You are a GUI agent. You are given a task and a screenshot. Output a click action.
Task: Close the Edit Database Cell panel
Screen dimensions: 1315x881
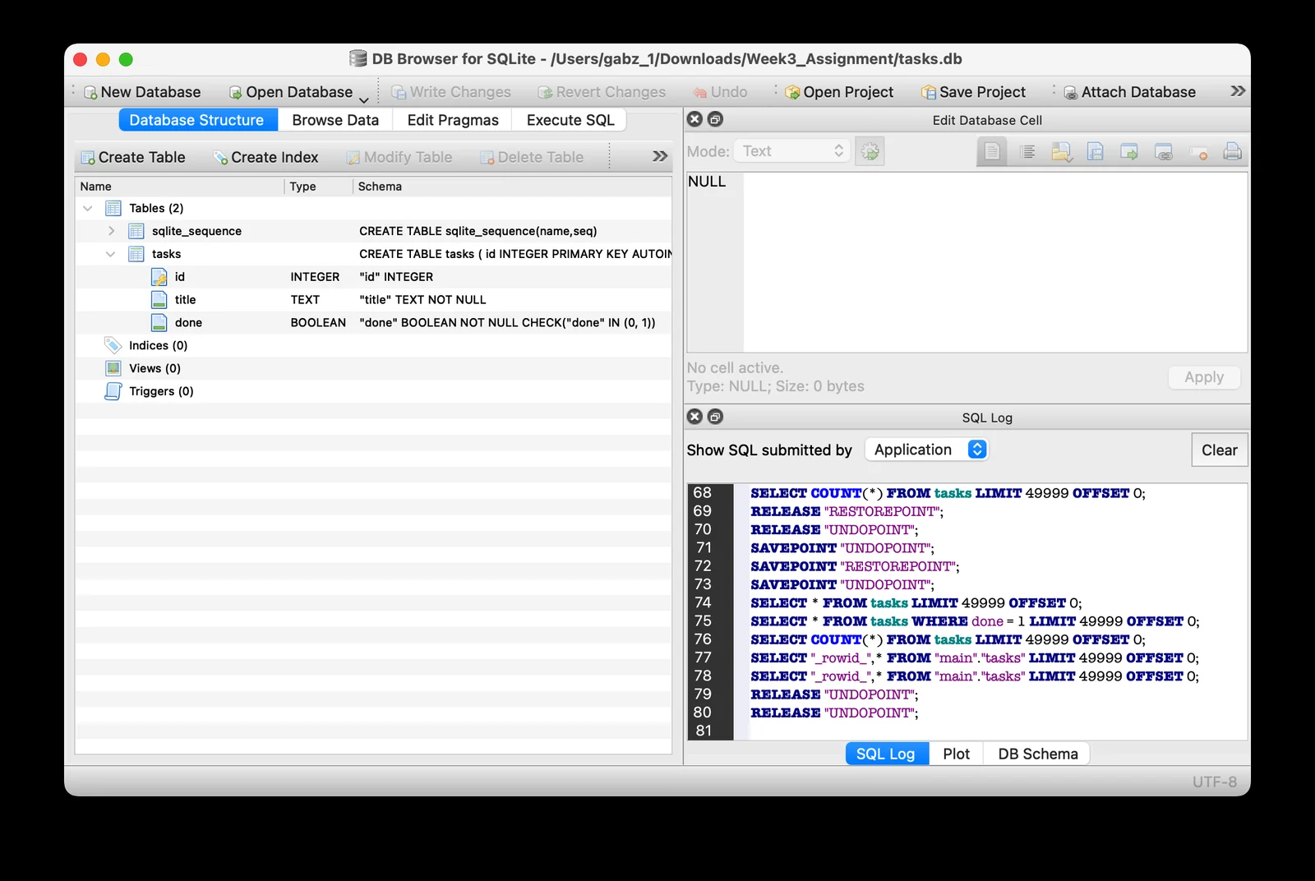(x=695, y=119)
